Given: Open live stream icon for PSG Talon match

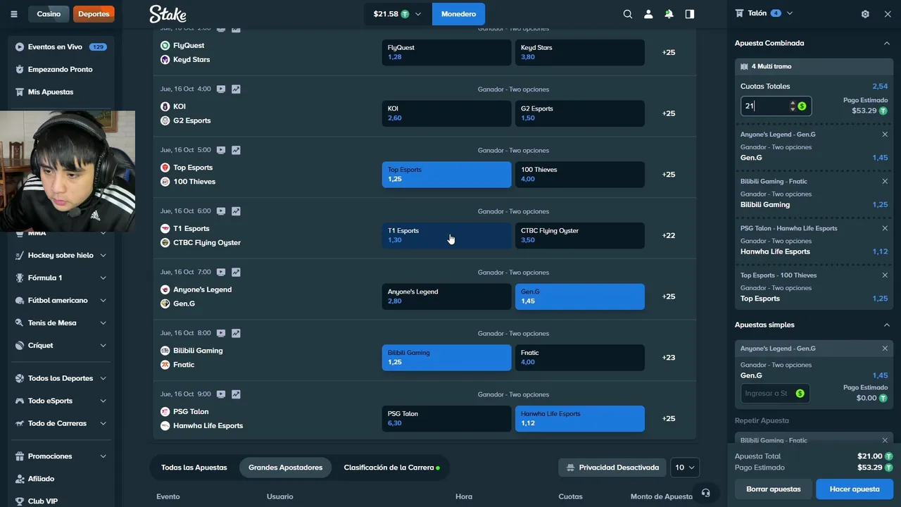Looking at the screenshot, I should 221,394.
